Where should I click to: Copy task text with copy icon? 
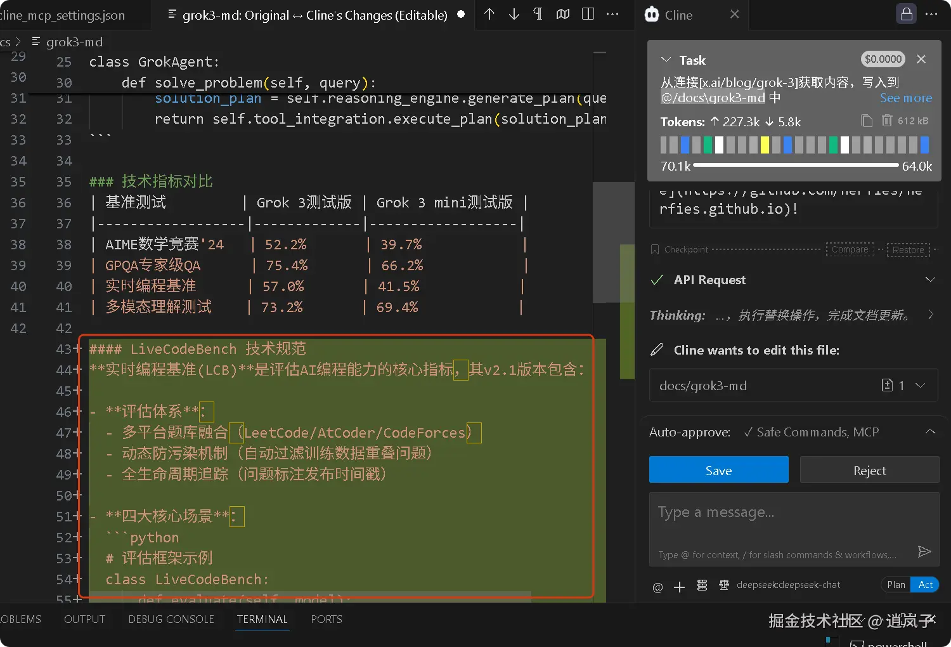pyautogui.click(x=867, y=121)
